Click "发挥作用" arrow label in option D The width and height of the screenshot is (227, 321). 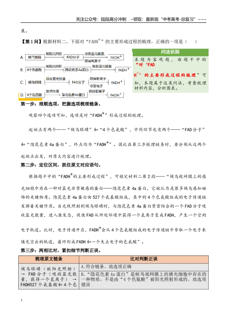coord(52,91)
